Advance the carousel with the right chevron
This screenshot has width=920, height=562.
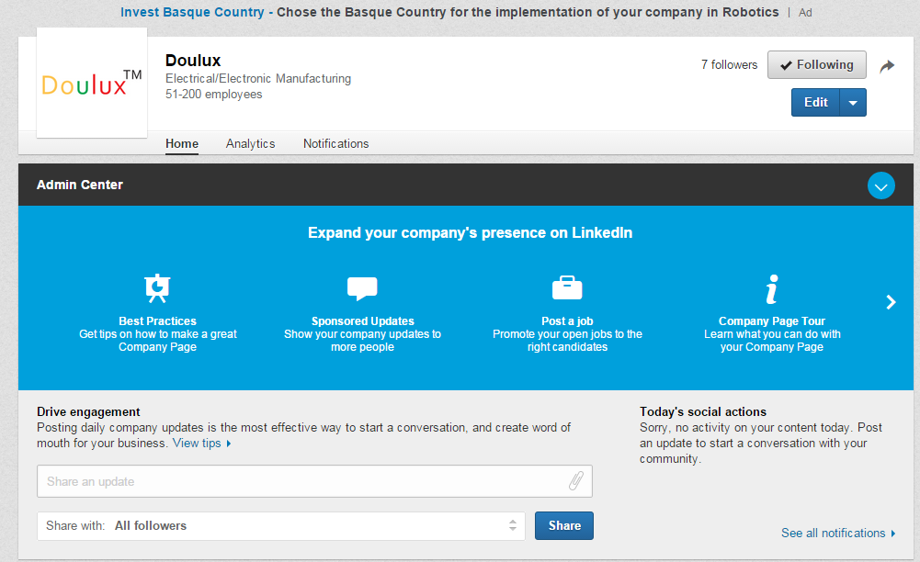coord(891,302)
